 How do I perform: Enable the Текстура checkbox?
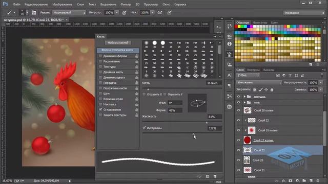(x=100, y=67)
